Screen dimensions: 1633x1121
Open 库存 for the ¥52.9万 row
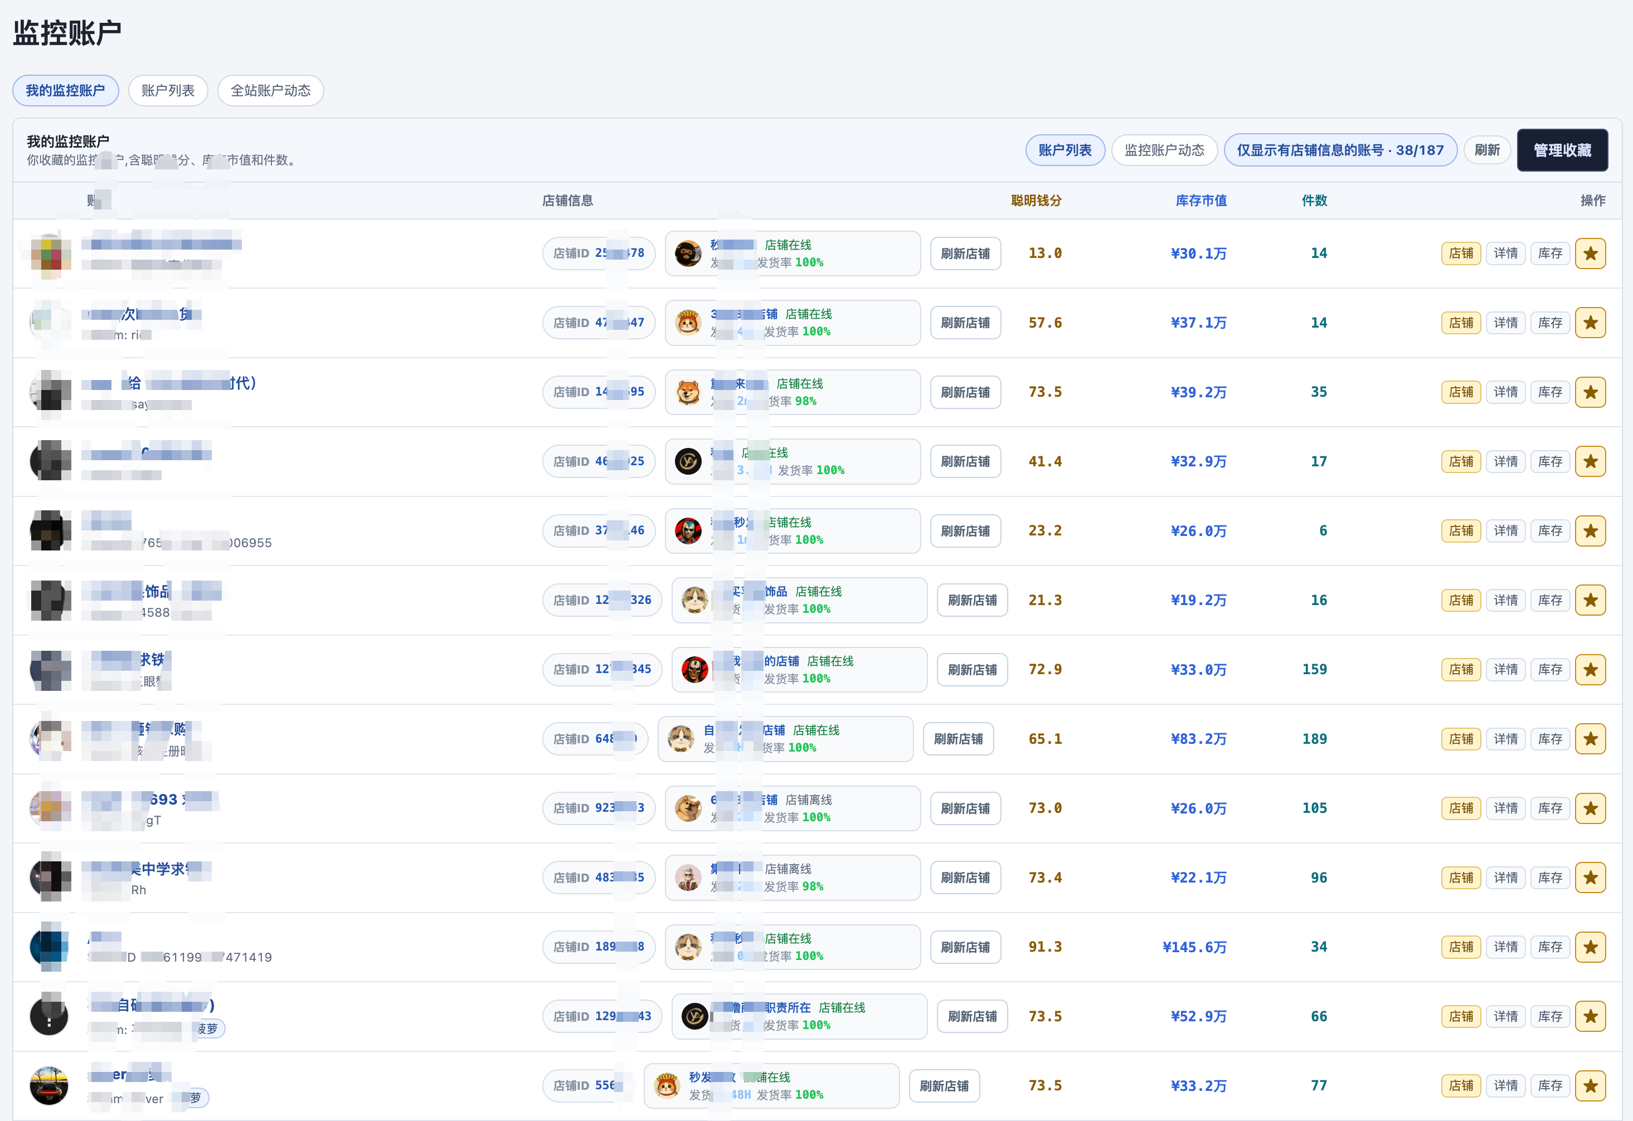click(x=1549, y=1016)
